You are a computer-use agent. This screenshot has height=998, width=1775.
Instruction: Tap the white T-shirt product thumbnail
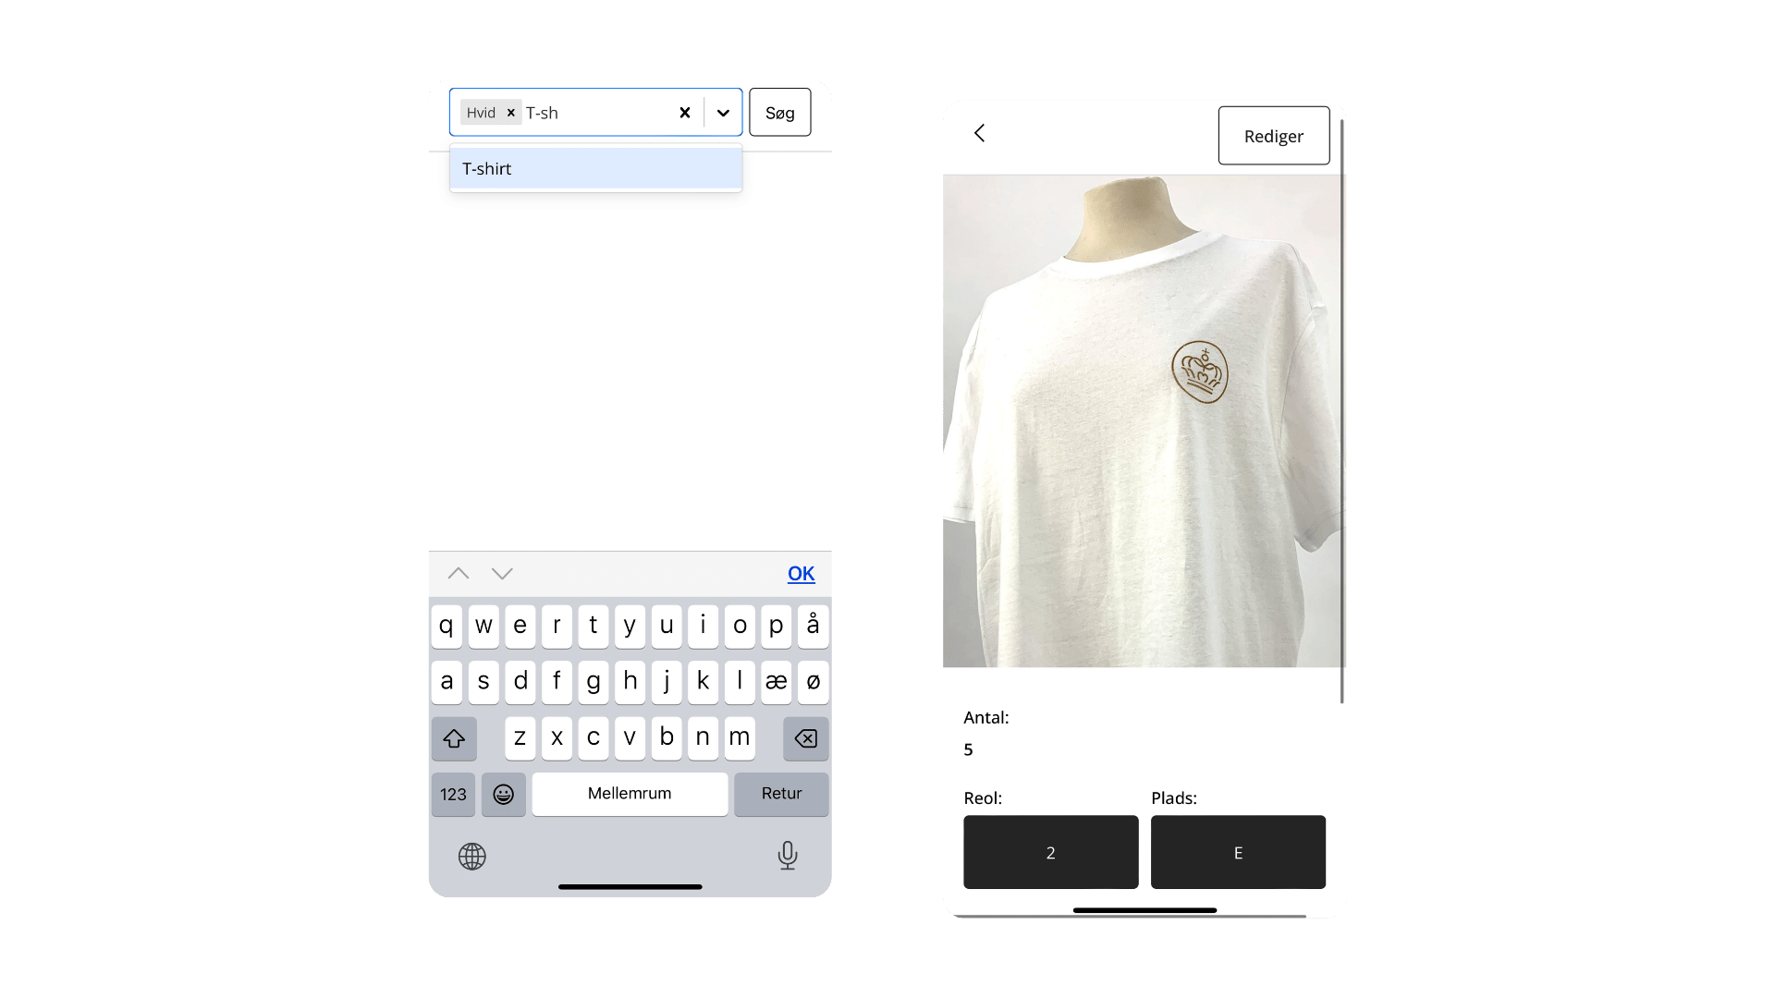(1144, 420)
